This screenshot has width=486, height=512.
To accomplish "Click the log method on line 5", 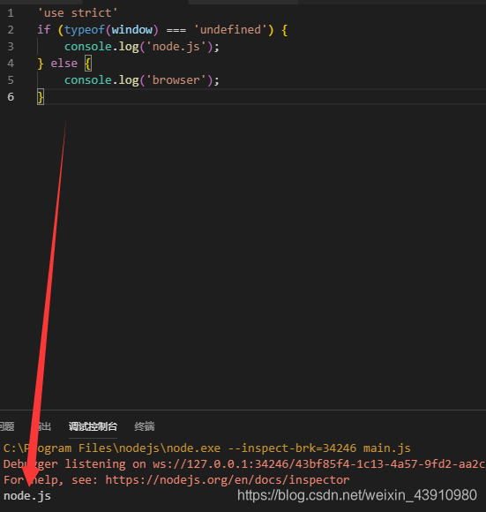I will 129,80.
